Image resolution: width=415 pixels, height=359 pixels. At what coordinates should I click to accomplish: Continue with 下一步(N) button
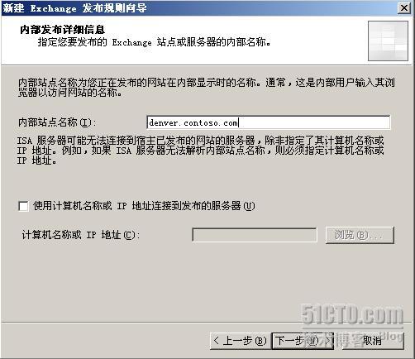(x=303, y=341)
